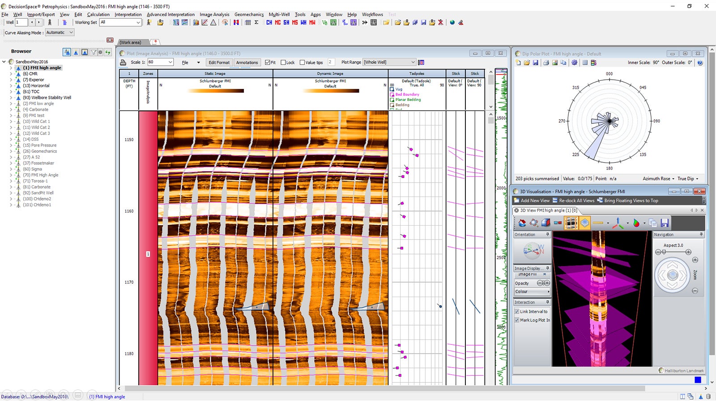Toggle the dip planes layer icon in 3D toolbar
This screenshot has width=716, height=402.
coord(584,222)
